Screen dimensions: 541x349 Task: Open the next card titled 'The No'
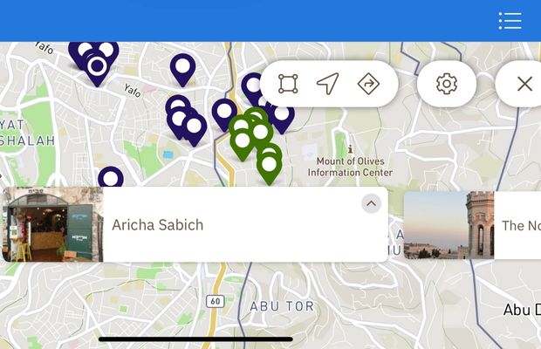[x=472, y=225]
